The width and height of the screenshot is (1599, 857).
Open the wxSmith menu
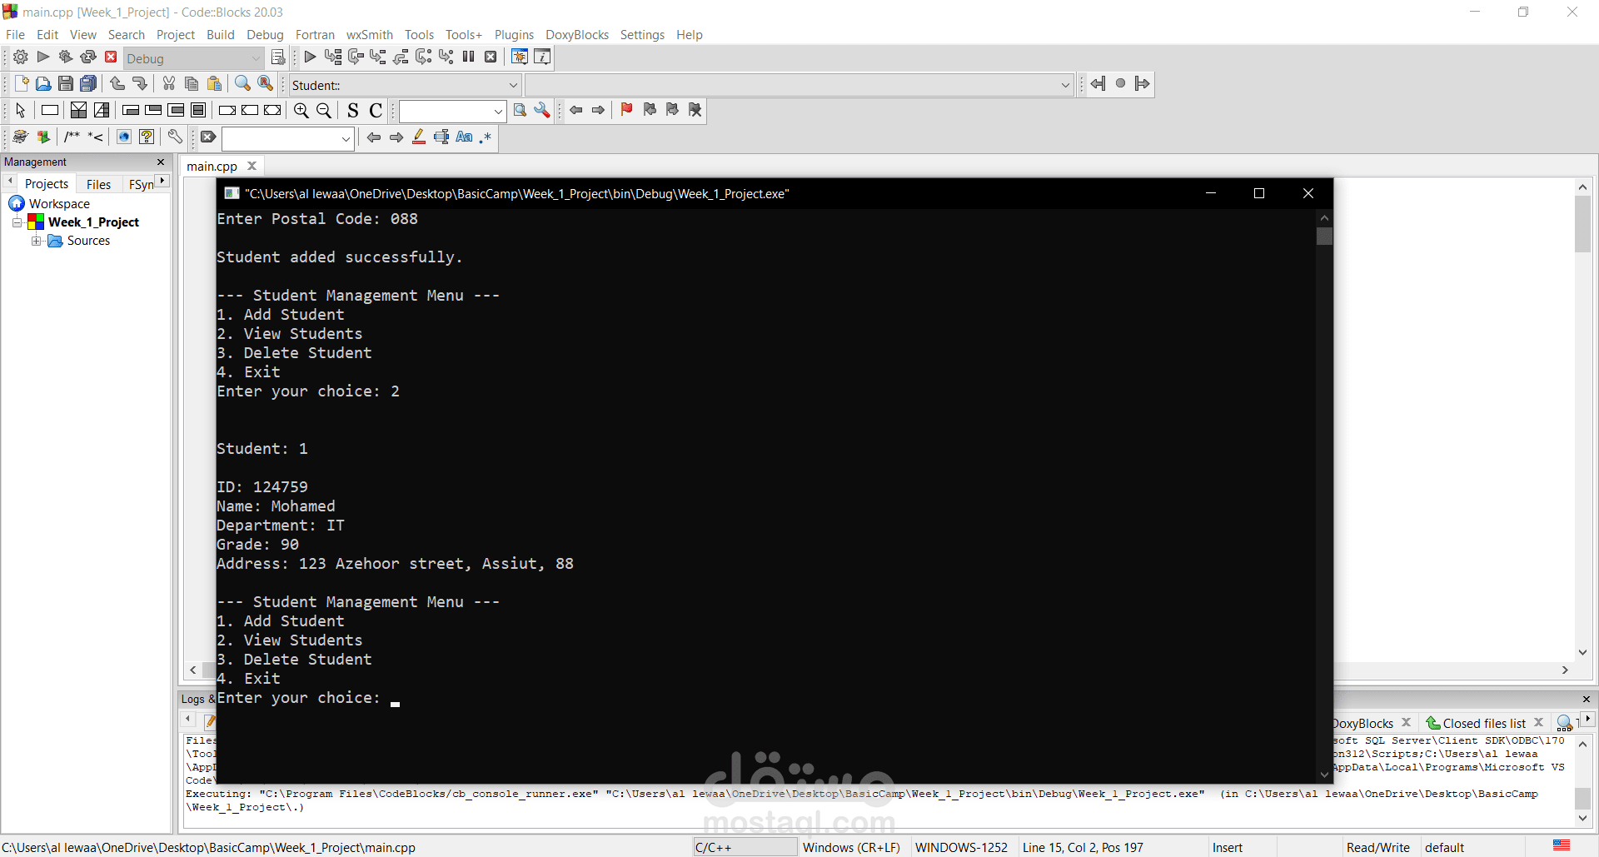click(x=370, y=35)
